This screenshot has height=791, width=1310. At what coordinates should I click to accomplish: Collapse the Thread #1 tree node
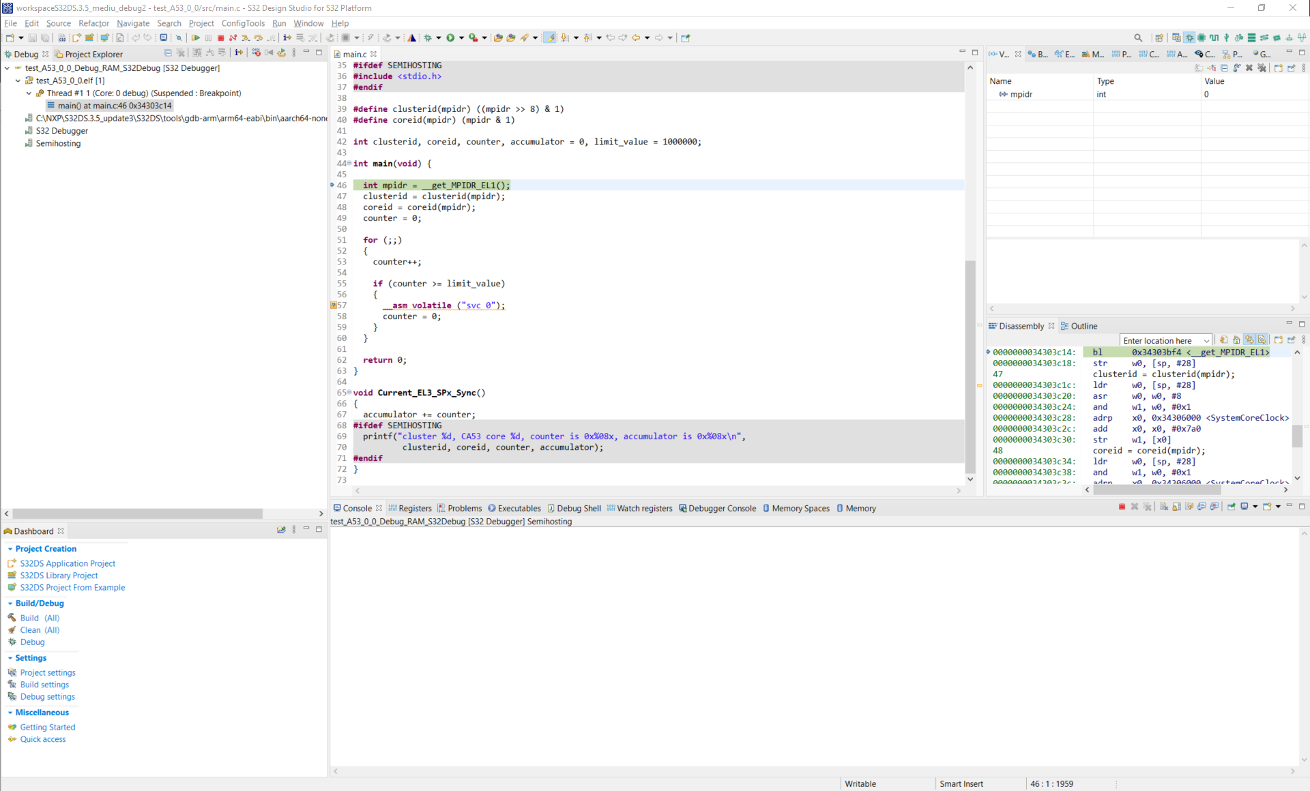coord(29,93)
